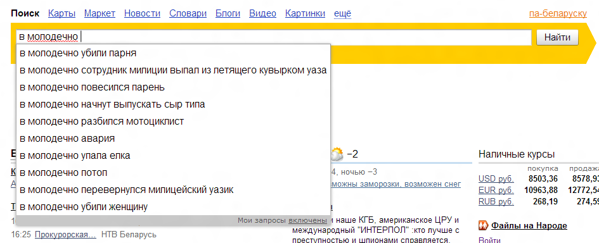The height and width of the screenshot is (243, 599).
Task: Click the Наличные курсы heading
Action: pos(517,154)
